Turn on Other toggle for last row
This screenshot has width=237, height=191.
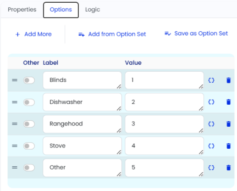[x=29, y=168]
